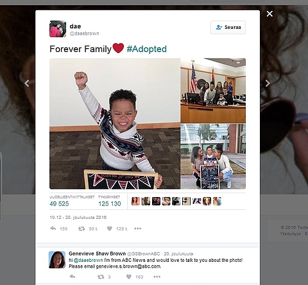Viewport: 308px width, 285px height.
Task: Open more options dots on dae's tweet
Action: click(137, 229)
